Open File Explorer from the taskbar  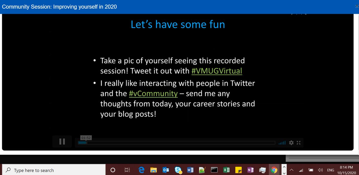pyautogui.click(x=153, y=170)
